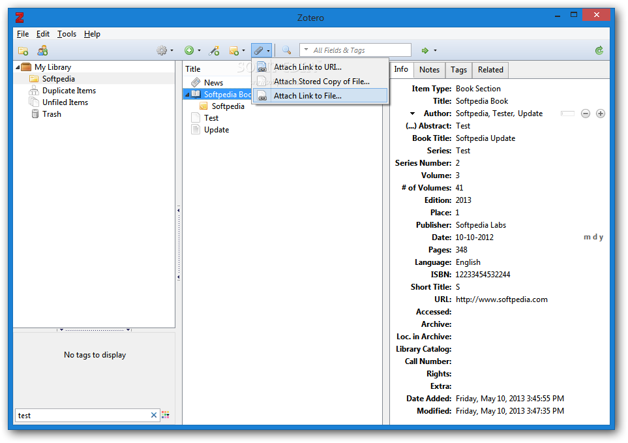
Task: Open the Help menu
Action: pos(92,34)
